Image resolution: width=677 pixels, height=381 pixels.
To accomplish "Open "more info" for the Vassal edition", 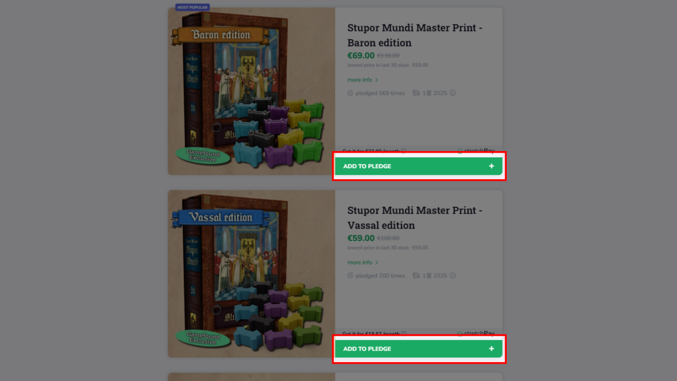I will tap(363, 262).
